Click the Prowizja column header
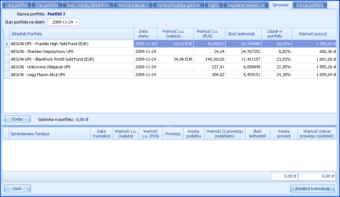Viewport: 340px width, 197px height. (x=173, y=134)
